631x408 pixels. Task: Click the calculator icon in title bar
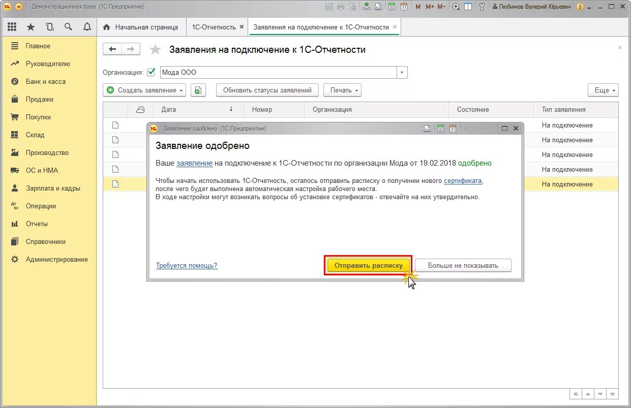(392, 7)
